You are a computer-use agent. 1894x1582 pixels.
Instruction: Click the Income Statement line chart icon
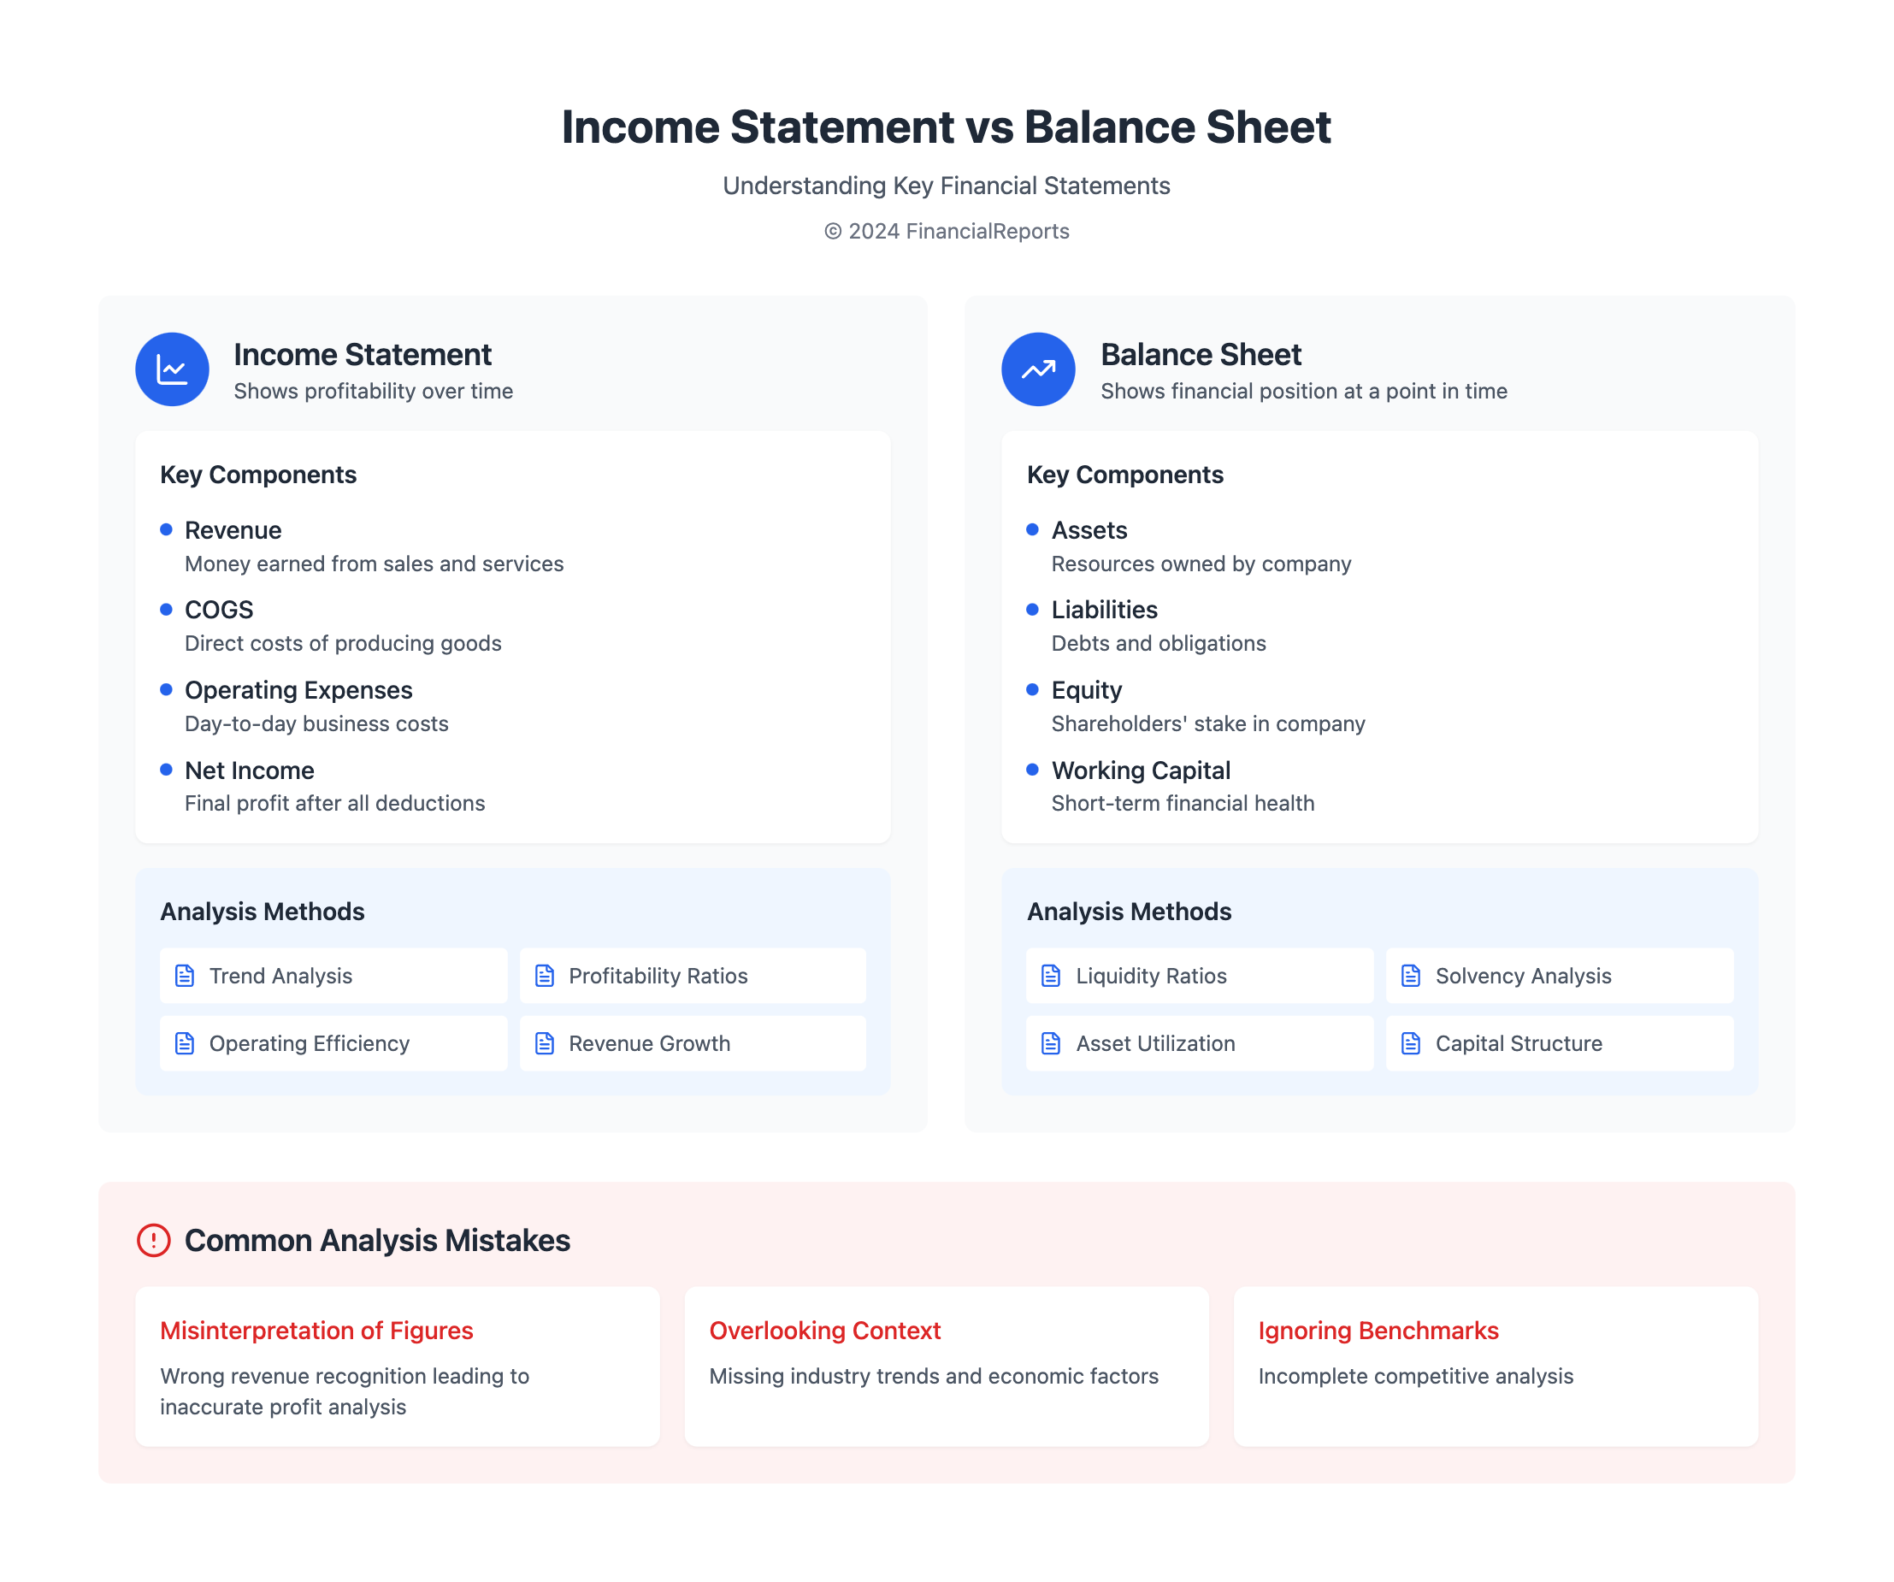171,369
